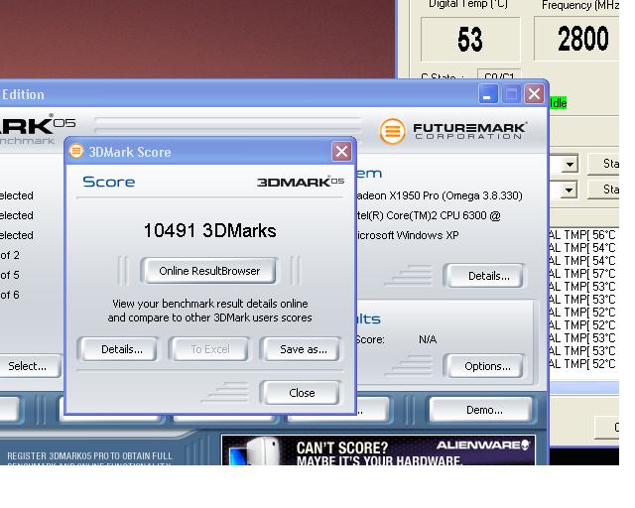Click Close button in score dialog
The image size is (635, 508).
pyautogui.click(x=300, y=393)
